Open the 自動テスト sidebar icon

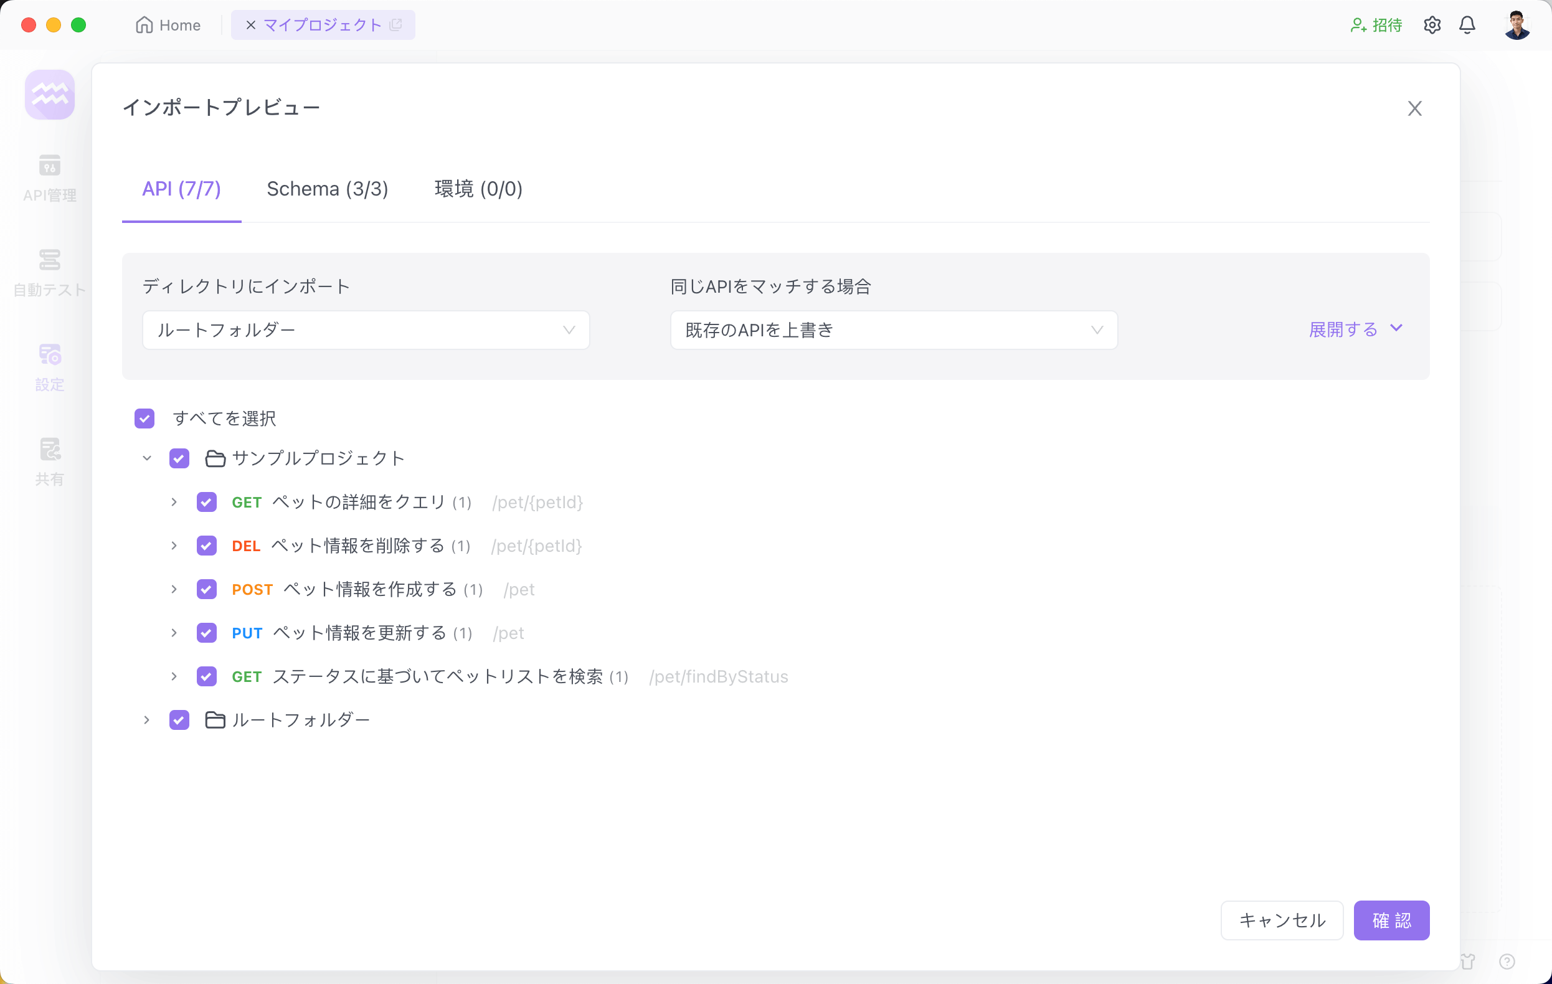50,260
